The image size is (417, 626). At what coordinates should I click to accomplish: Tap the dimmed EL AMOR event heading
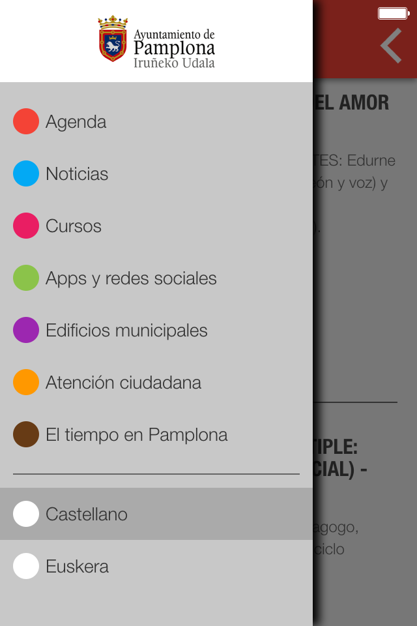(352, 102)
